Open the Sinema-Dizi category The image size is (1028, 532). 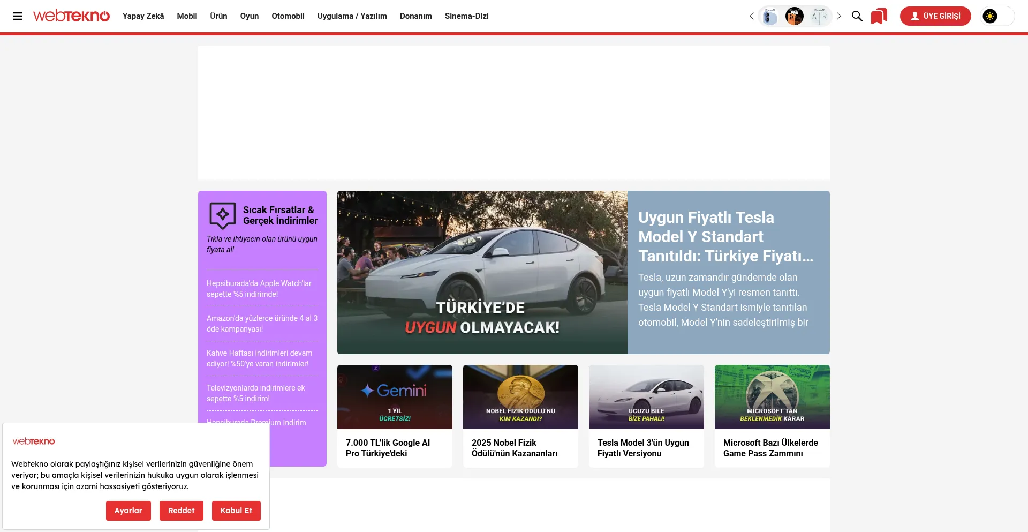coord(466,16)
